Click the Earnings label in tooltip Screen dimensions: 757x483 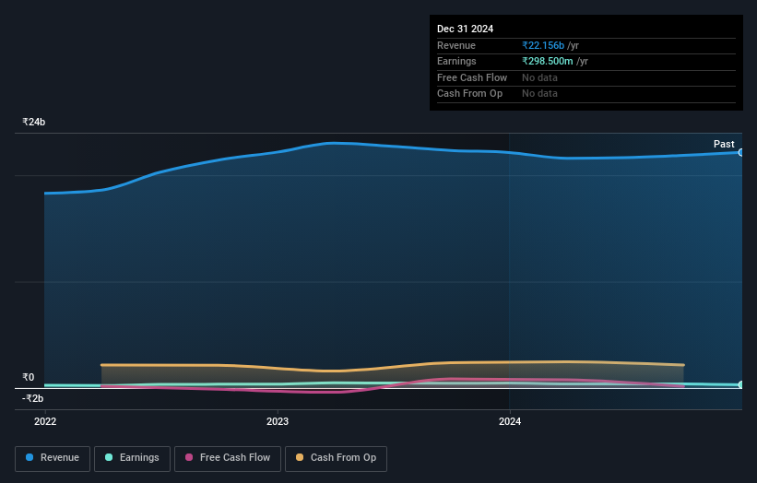(456, 61)
